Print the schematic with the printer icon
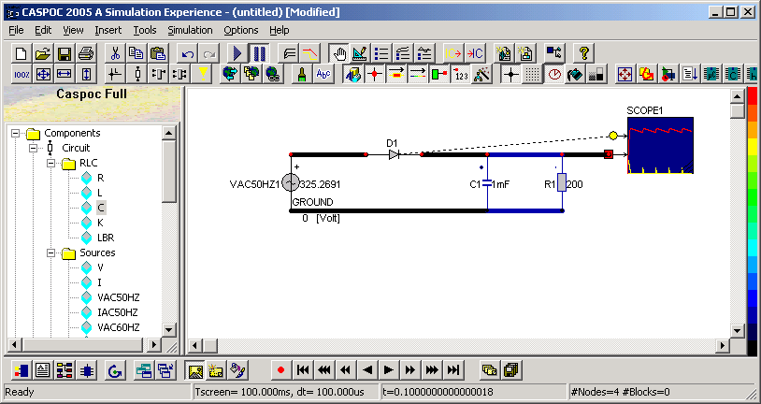Screen dimensions: 761x404 point(86,53)
